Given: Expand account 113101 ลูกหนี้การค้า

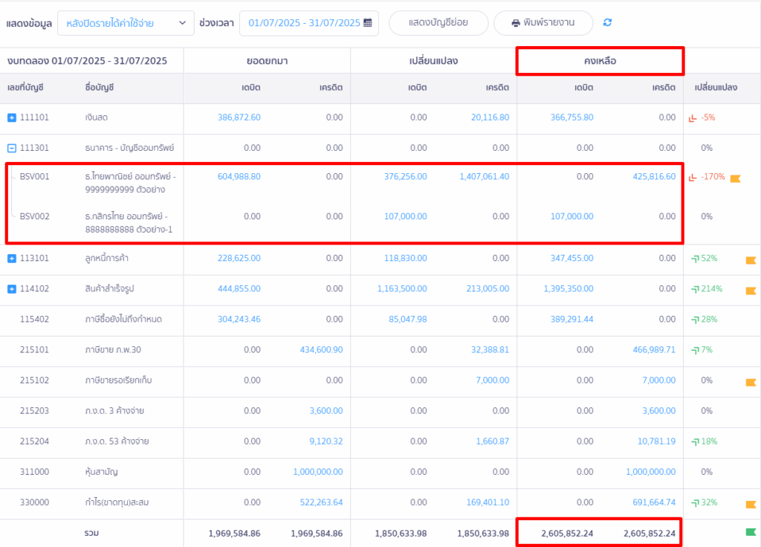Looking at the screenshot, I should click(x=11, y=259).
